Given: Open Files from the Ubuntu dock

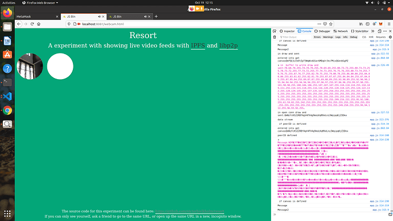Looking at the screenshot, I should 7,27.
